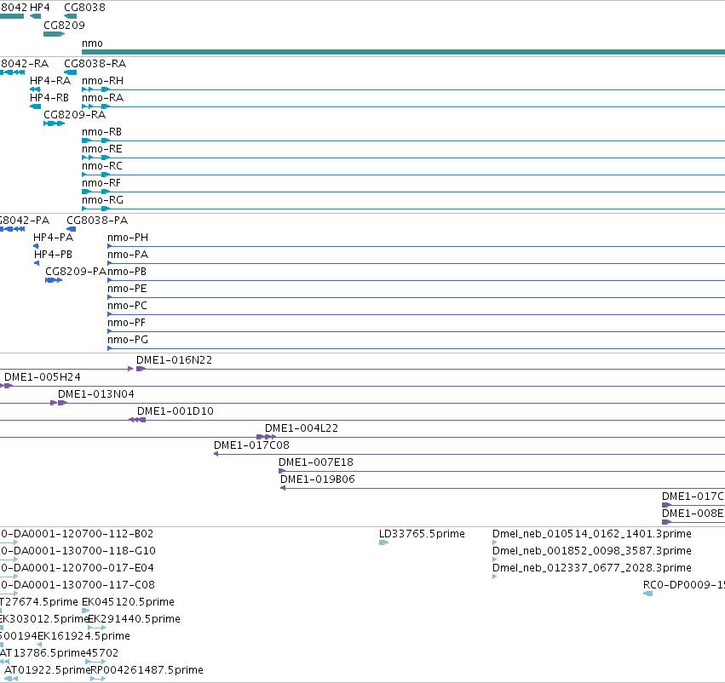Click the CG8209 gene glyph
This screenshot has width=725, height=683.
click(54, 34)
